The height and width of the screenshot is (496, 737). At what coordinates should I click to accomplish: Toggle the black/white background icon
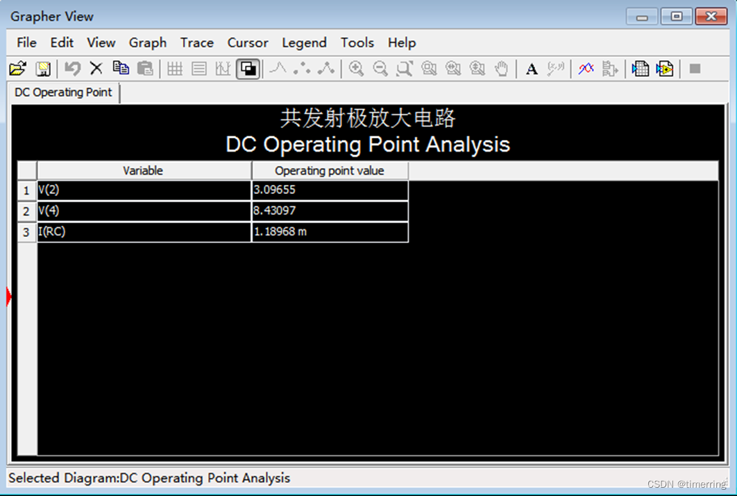248,69
